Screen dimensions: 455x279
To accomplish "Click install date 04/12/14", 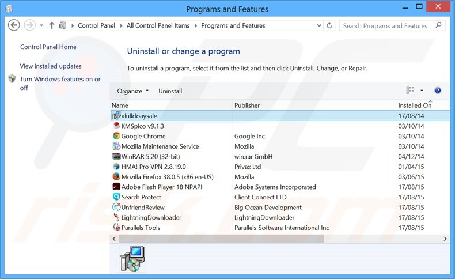I will click(x=411, y=156).
